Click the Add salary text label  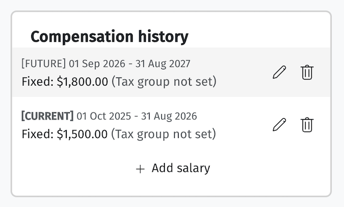(181, 168)
